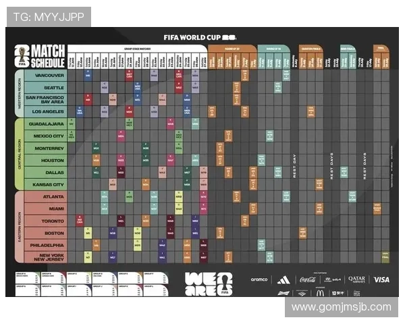Click the Toronto host city label
Screen dimensions: 405x324
[x=49, y=221]
